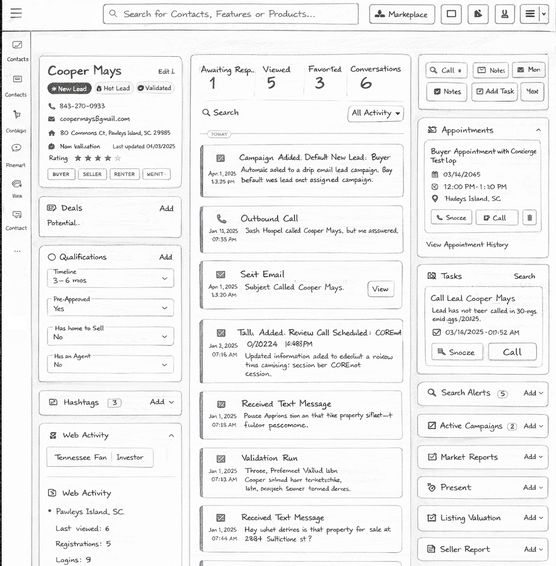Open the All Activity filter dropdown
Image resolution: width=556 pixels, height=566 pixels.
click(376, 113)
